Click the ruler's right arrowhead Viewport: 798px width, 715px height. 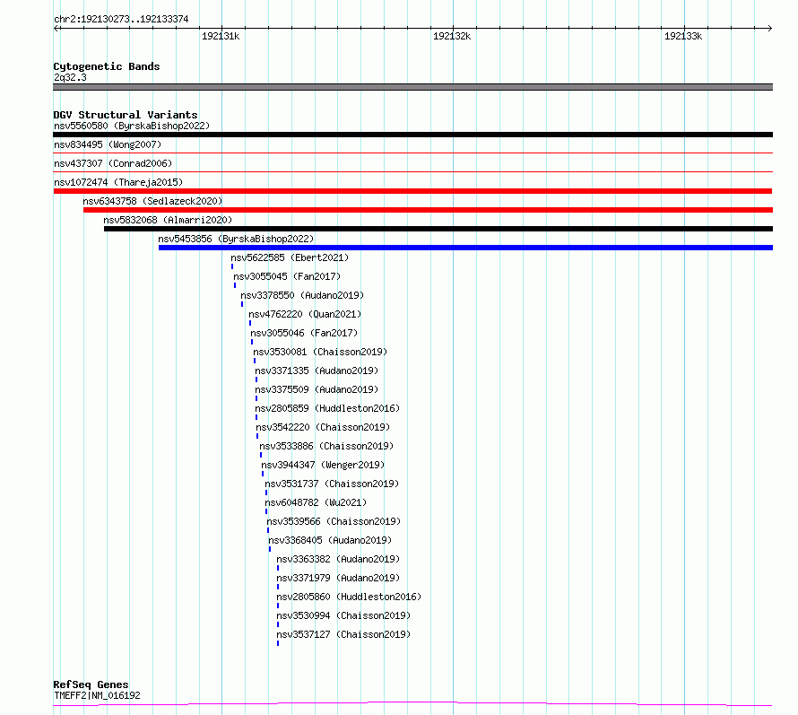pyautogui.click(x=770, y=29)
